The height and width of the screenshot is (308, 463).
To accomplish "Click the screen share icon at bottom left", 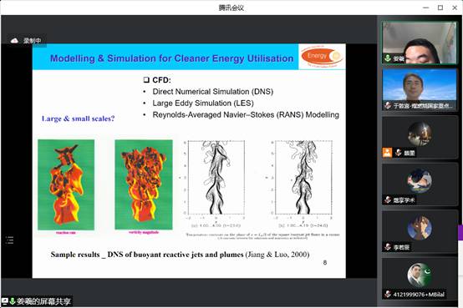I will 5,301.
